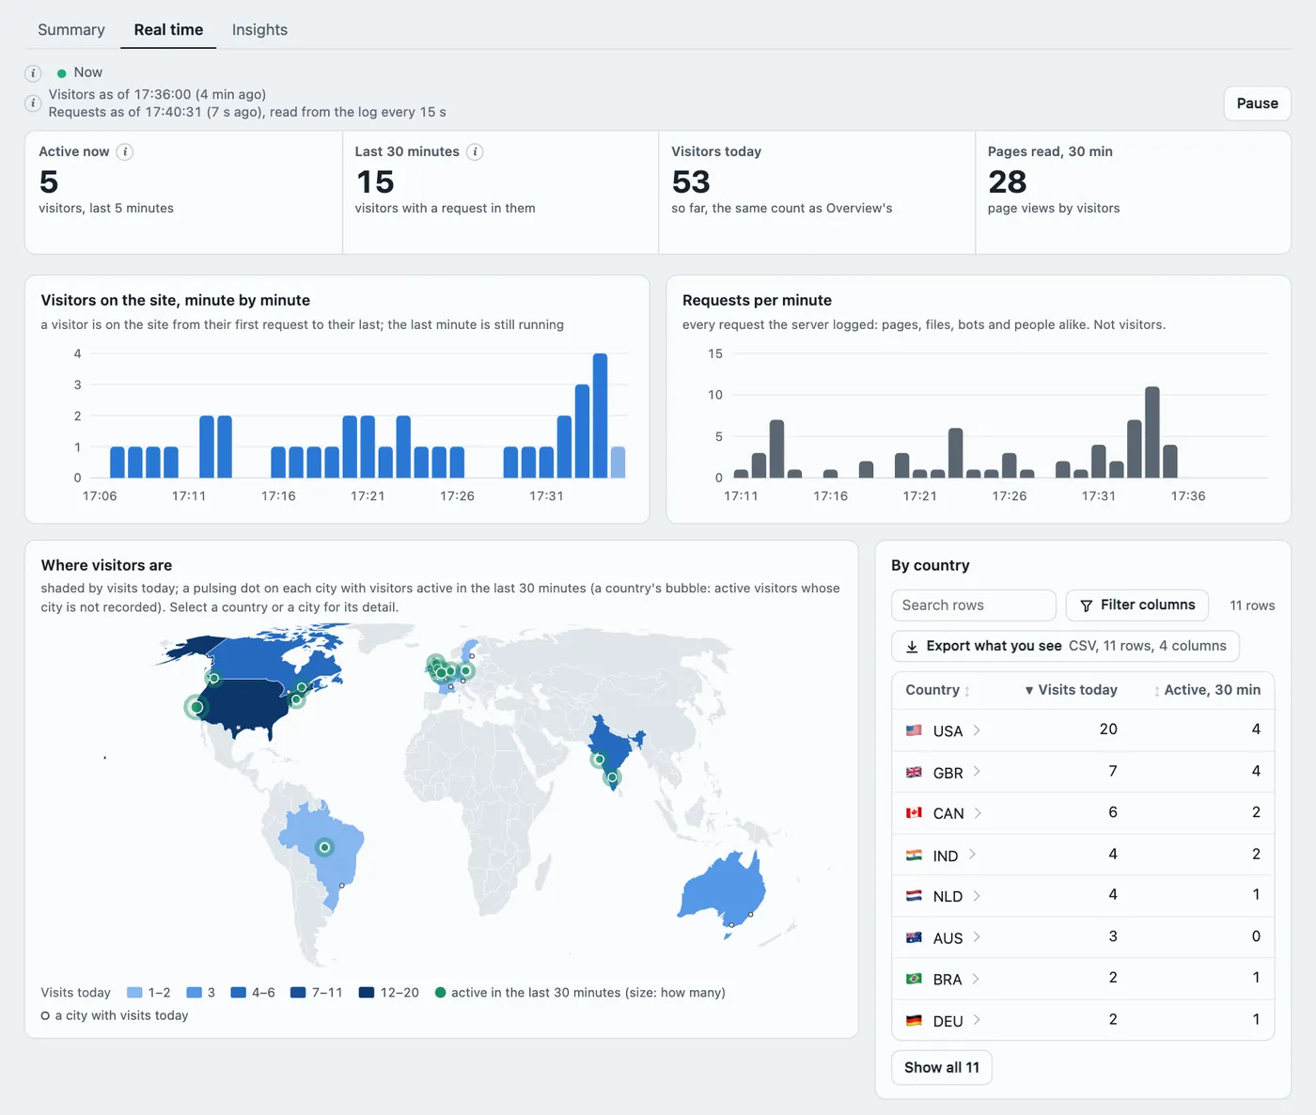1316x1115 pixels.
Task: Open the Active now info icon
Action: coord(125,152)
